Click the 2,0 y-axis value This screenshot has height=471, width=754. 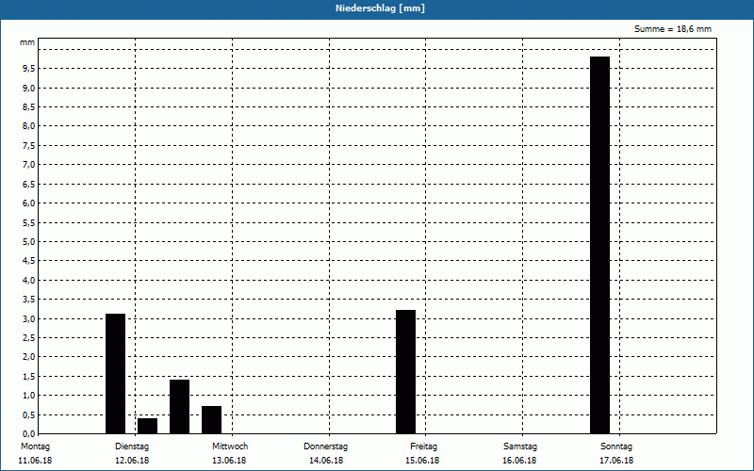pyautogui.click(x=28, y=357)
